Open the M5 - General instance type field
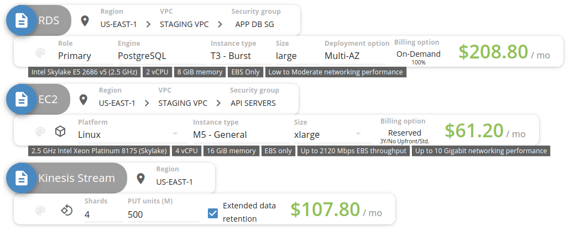This screenshot has height=231, width=570. [x=238, y=135]
